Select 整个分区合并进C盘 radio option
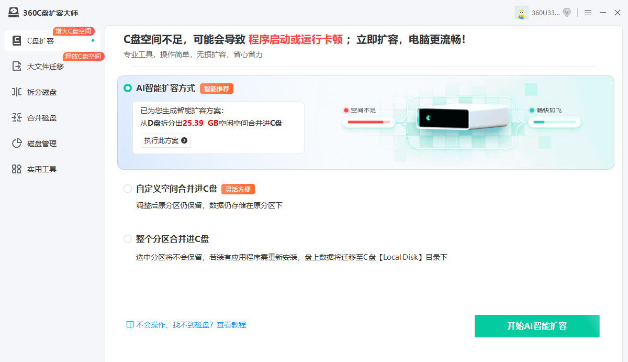Image resolution: width=628 pixels, height=362 pixels. click(127, 239)
